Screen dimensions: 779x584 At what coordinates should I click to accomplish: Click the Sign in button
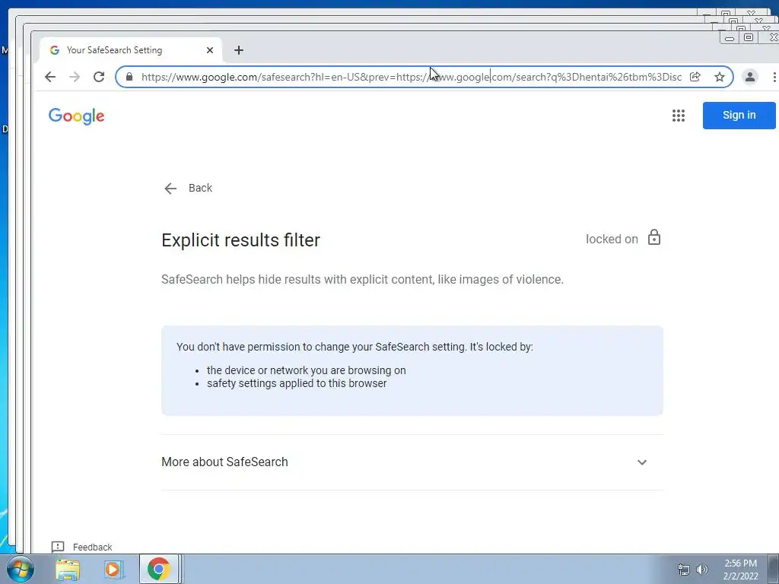[x=739, y=116]
